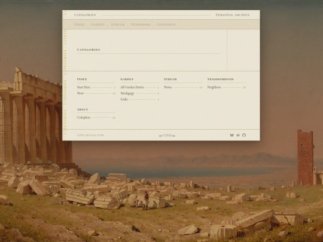Click the ozycaesias.com footer link
Image resolution: width=323 pixels, height=242 pixels.
[x=90, y=135]
